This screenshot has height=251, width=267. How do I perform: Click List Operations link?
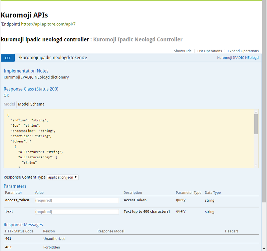pyautogui.click(x=210, y=51)
